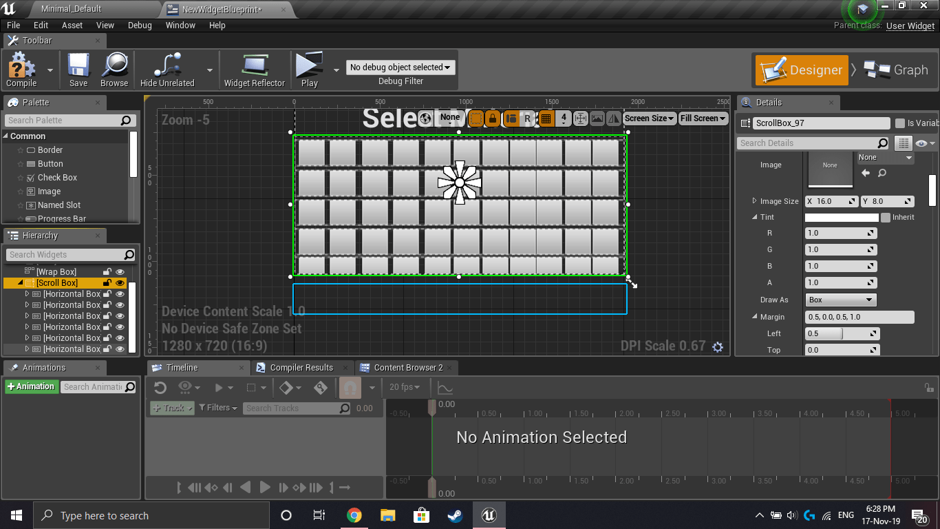Toggle the padlock icon in viewport toolbar

pyautogui.click(x=492, y=118)
